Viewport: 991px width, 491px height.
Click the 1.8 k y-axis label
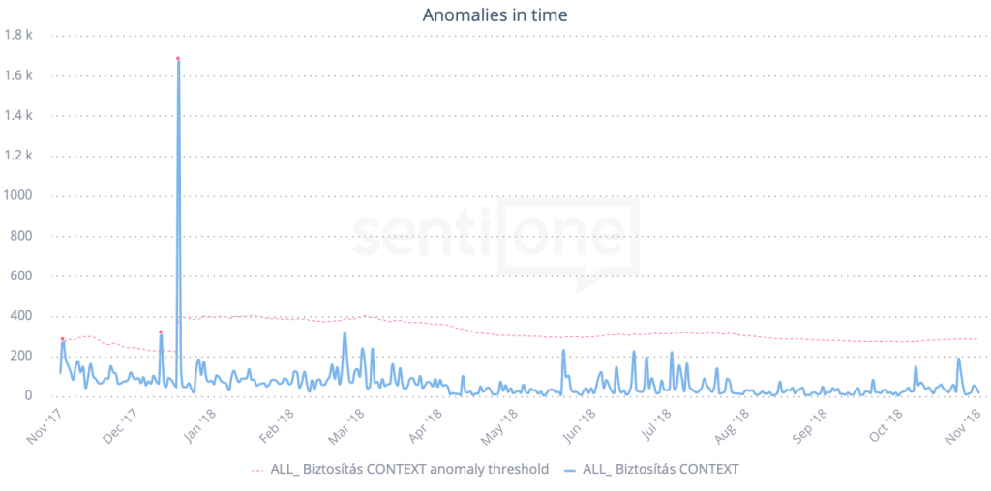(19, 35)
